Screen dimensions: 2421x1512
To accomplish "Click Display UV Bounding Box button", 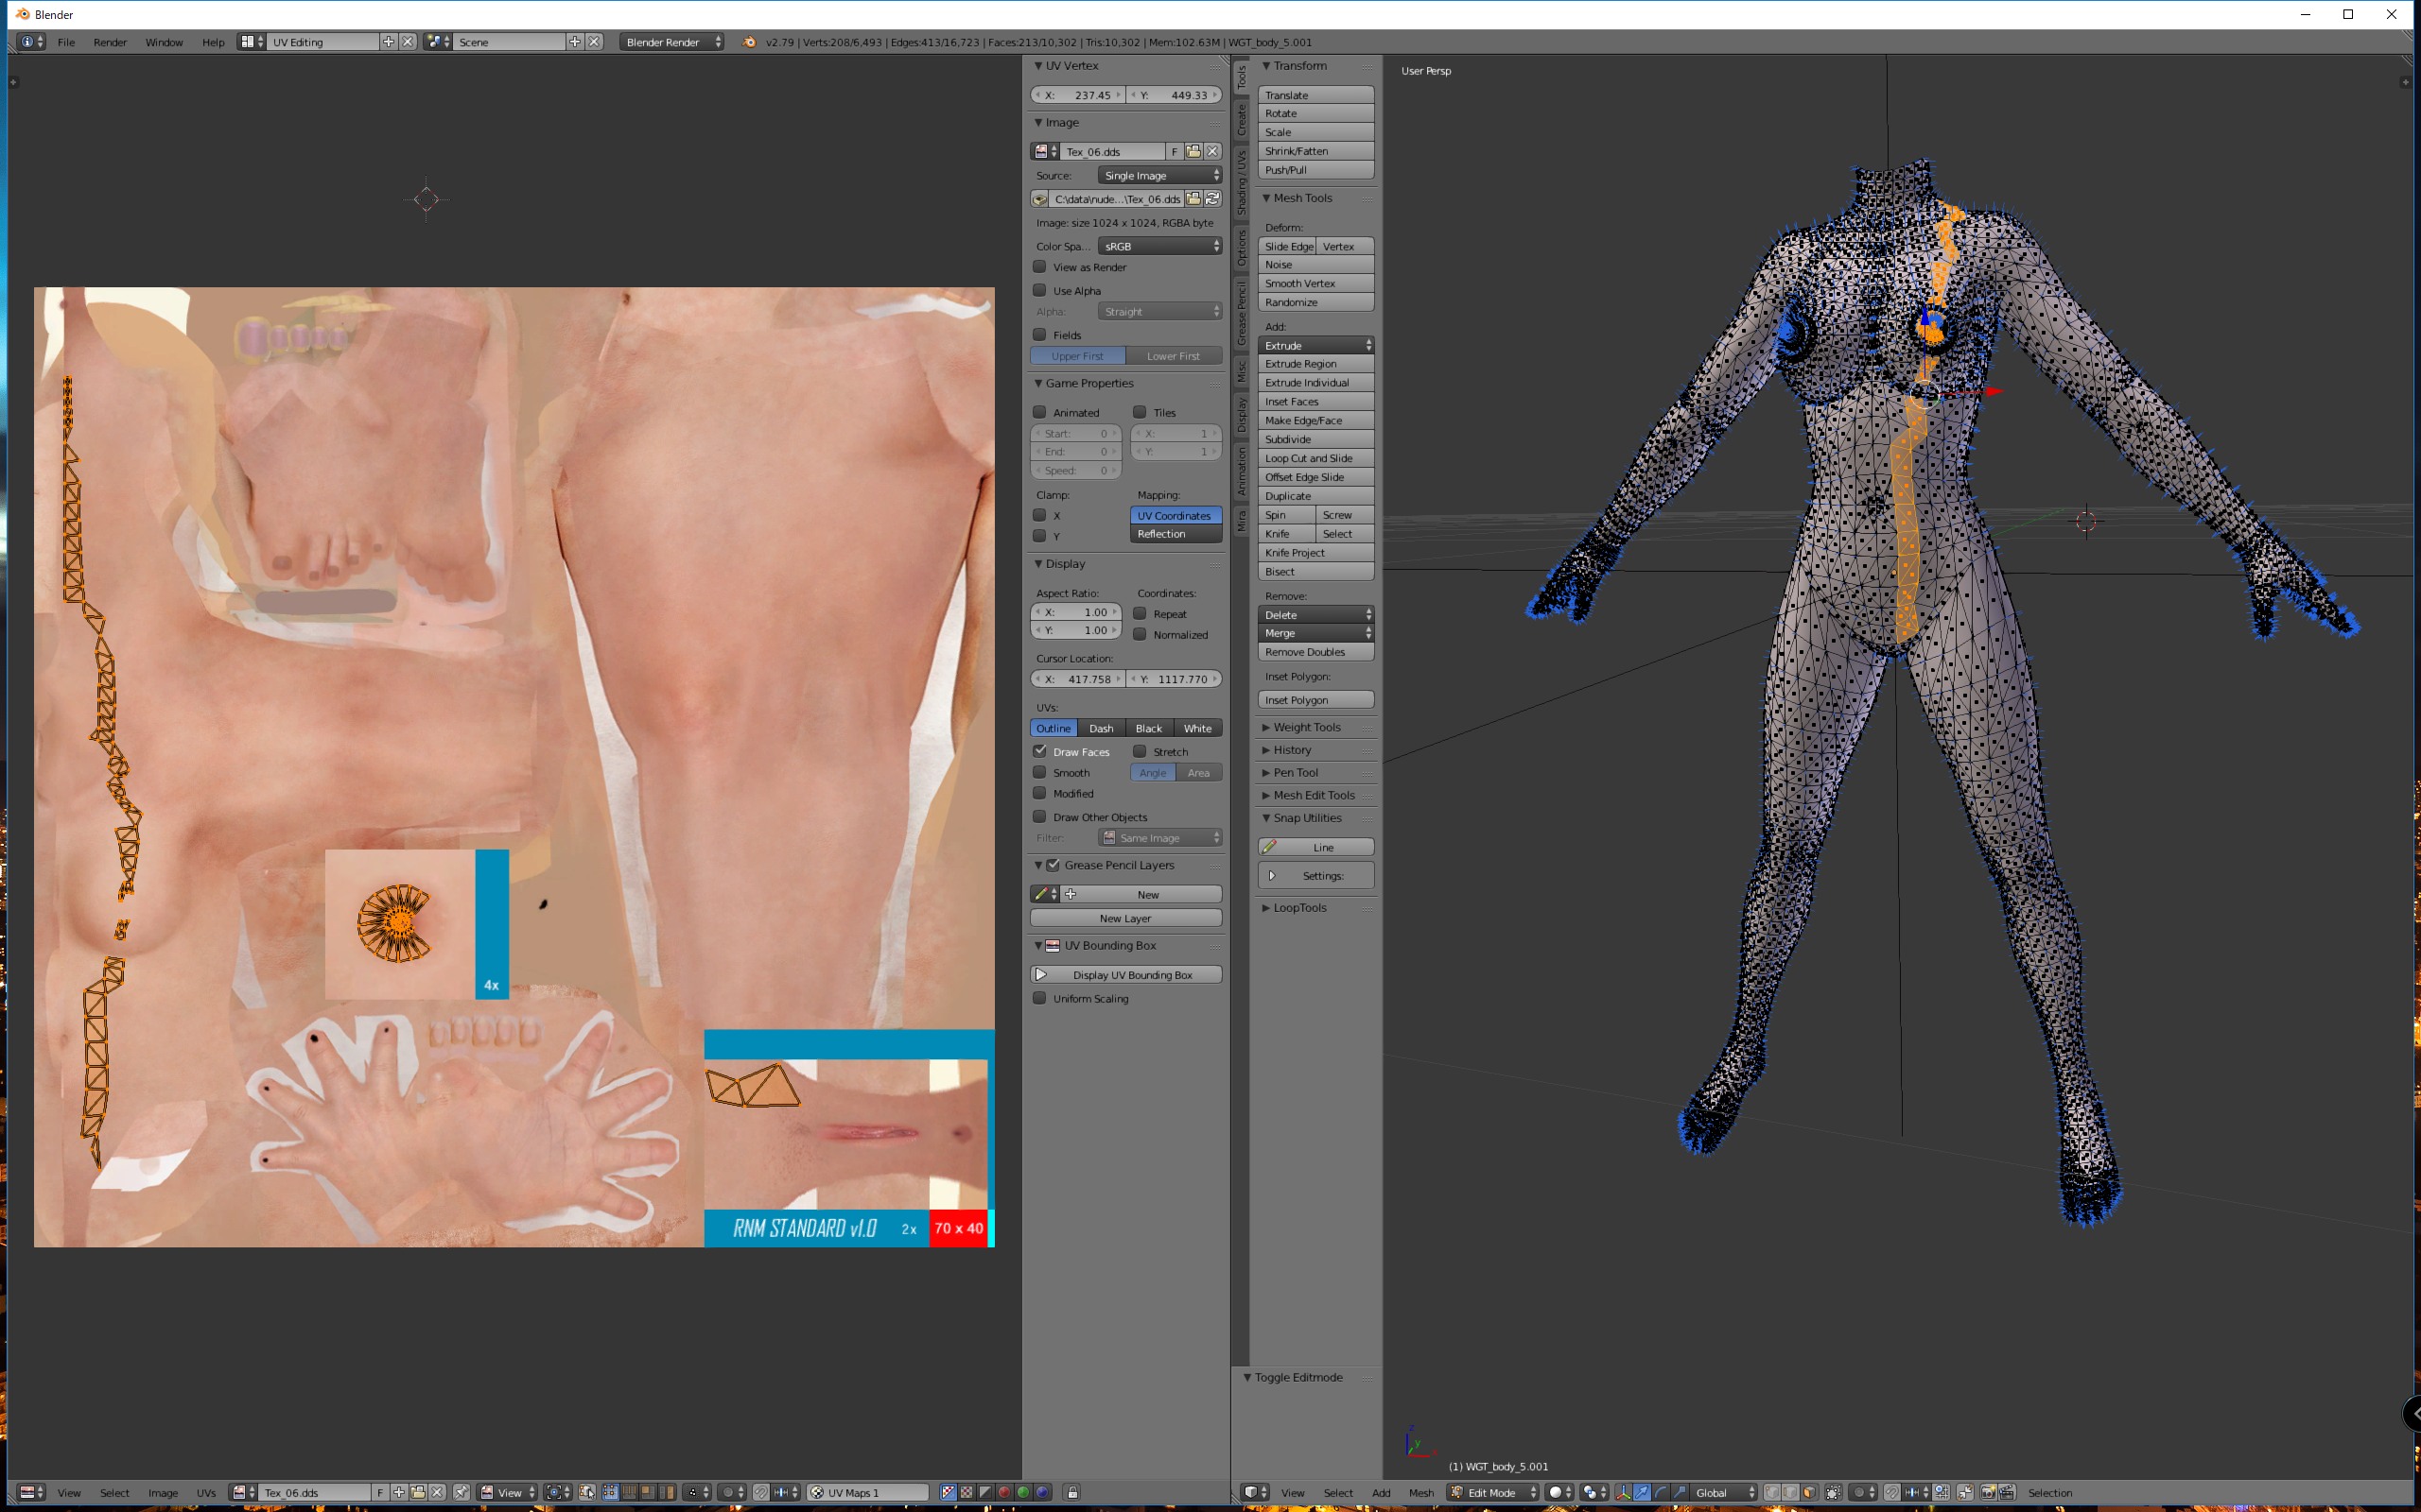I will click(1125, 975).
